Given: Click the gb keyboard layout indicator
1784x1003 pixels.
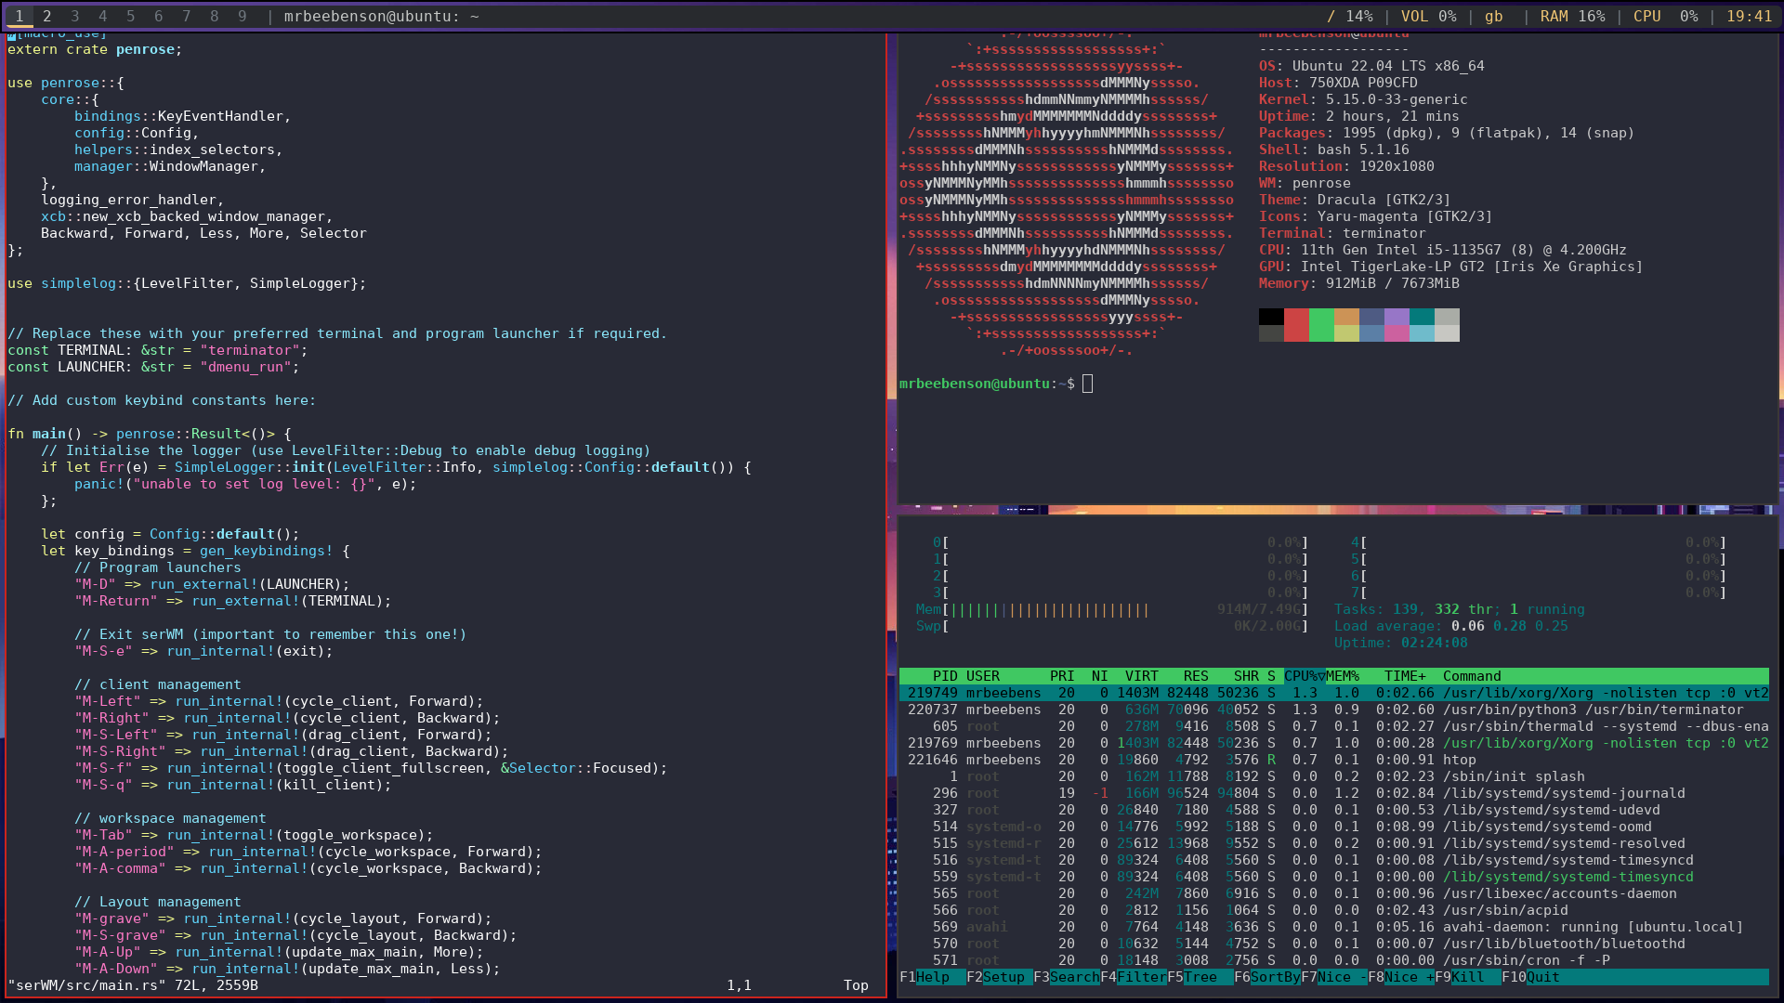Looking at the screenshot, I should (1493, 16).
